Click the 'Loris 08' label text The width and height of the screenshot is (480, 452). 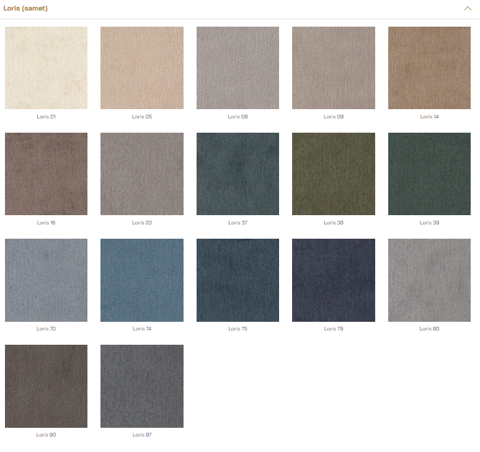(x=238, y=117)
